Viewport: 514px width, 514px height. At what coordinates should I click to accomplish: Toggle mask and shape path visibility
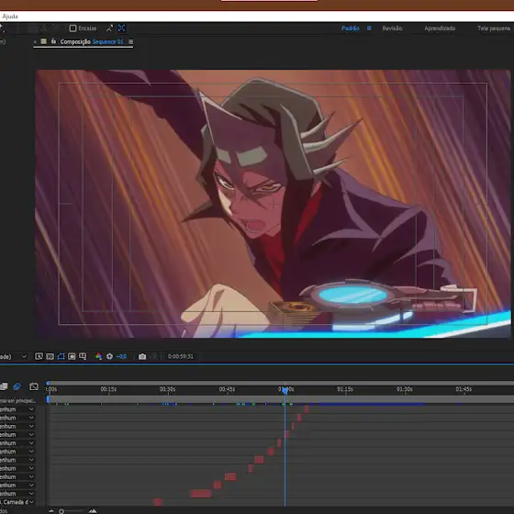pyautogui.click(x=61, y=356)
